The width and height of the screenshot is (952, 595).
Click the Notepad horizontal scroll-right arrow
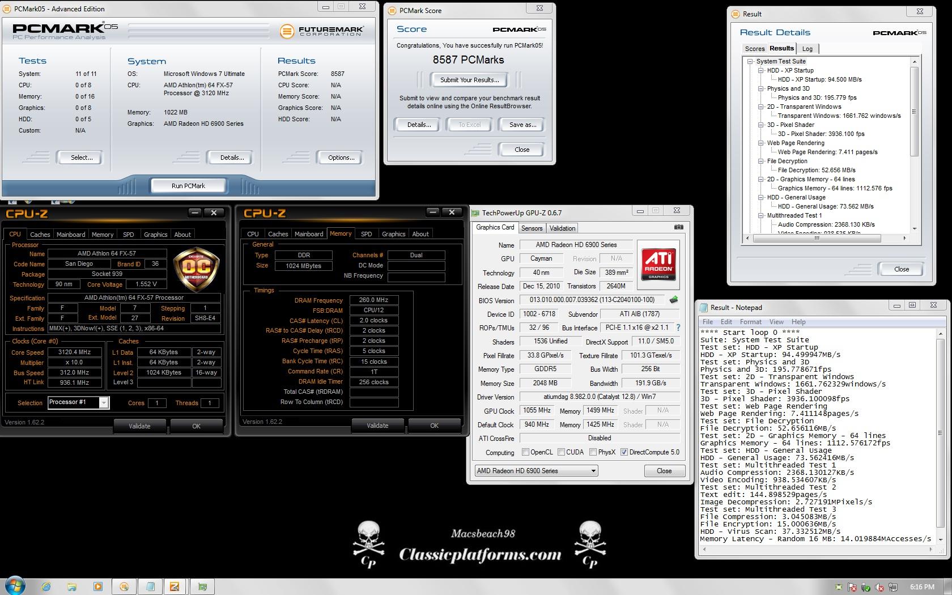pos(930,549)
